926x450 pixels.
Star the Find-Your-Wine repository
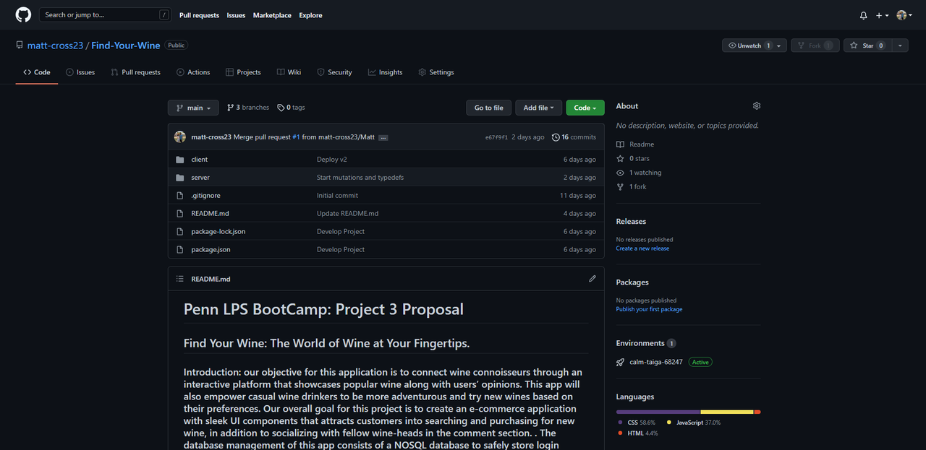tap(867, 46)
